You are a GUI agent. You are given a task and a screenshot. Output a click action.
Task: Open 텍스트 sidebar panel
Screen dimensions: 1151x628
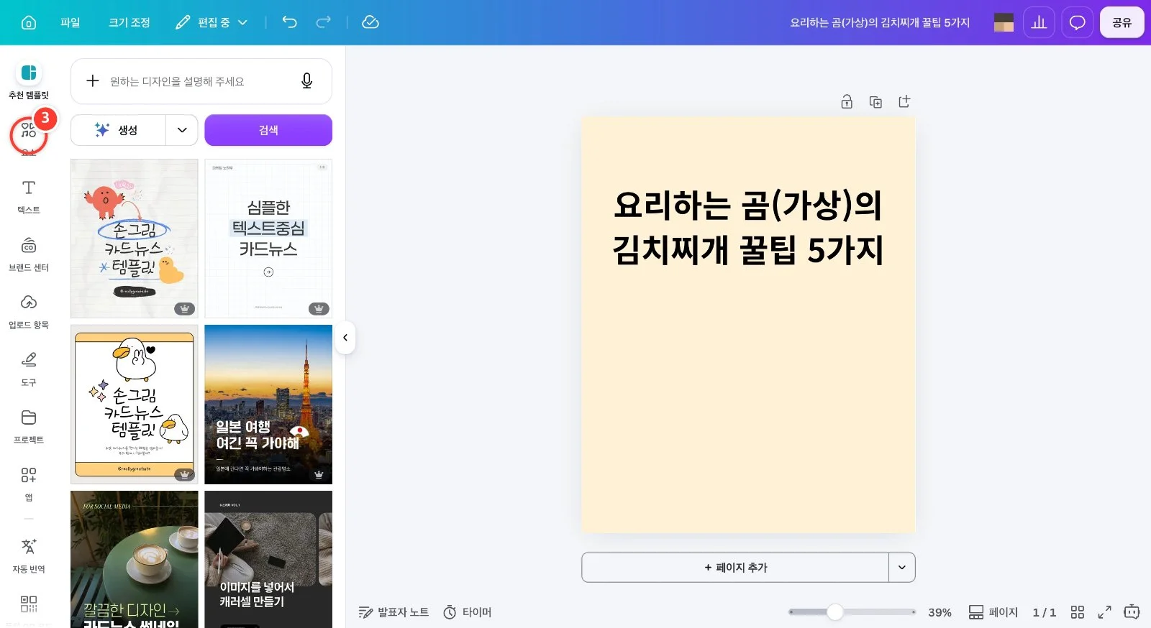[x=29, y=197]
